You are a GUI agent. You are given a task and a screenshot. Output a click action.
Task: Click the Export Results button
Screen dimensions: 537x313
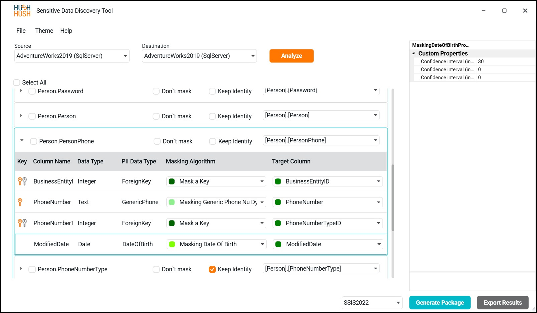503,303
